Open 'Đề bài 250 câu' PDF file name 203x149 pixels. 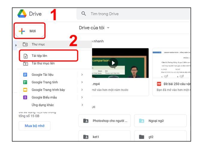[x=177, y=84]
